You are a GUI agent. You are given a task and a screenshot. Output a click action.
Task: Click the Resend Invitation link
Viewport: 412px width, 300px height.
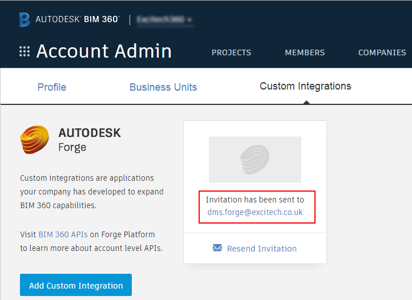click(x=261, y=249)
